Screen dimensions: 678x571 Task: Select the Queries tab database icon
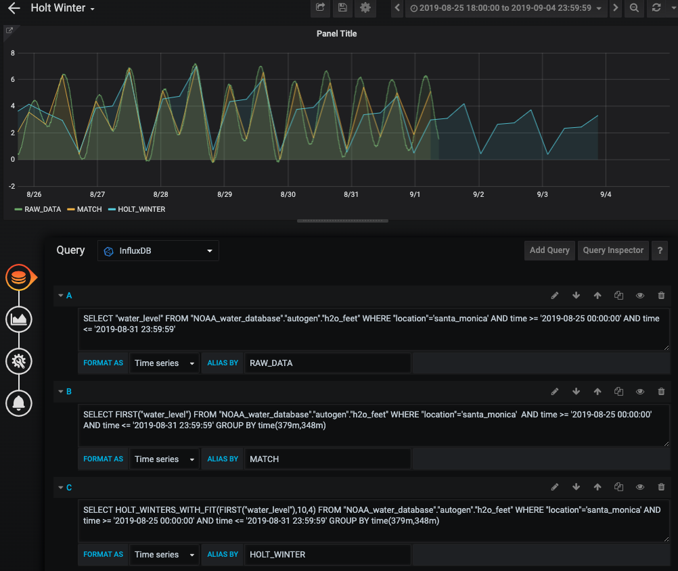pyautogui.click(x=18, y=277)
